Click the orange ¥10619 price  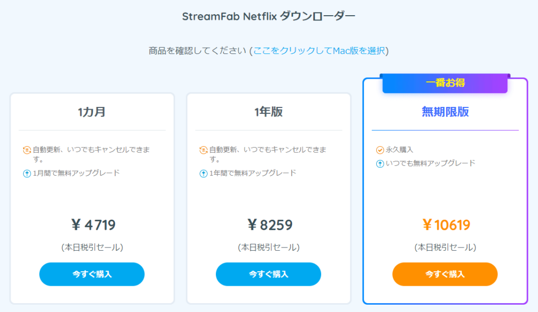(x=447, y=225)
